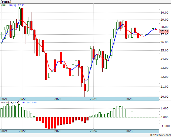This screenshot has height=137, width=171.
Task: Click the 2021 label on price chart axis
Action: [x=4, y=99]
